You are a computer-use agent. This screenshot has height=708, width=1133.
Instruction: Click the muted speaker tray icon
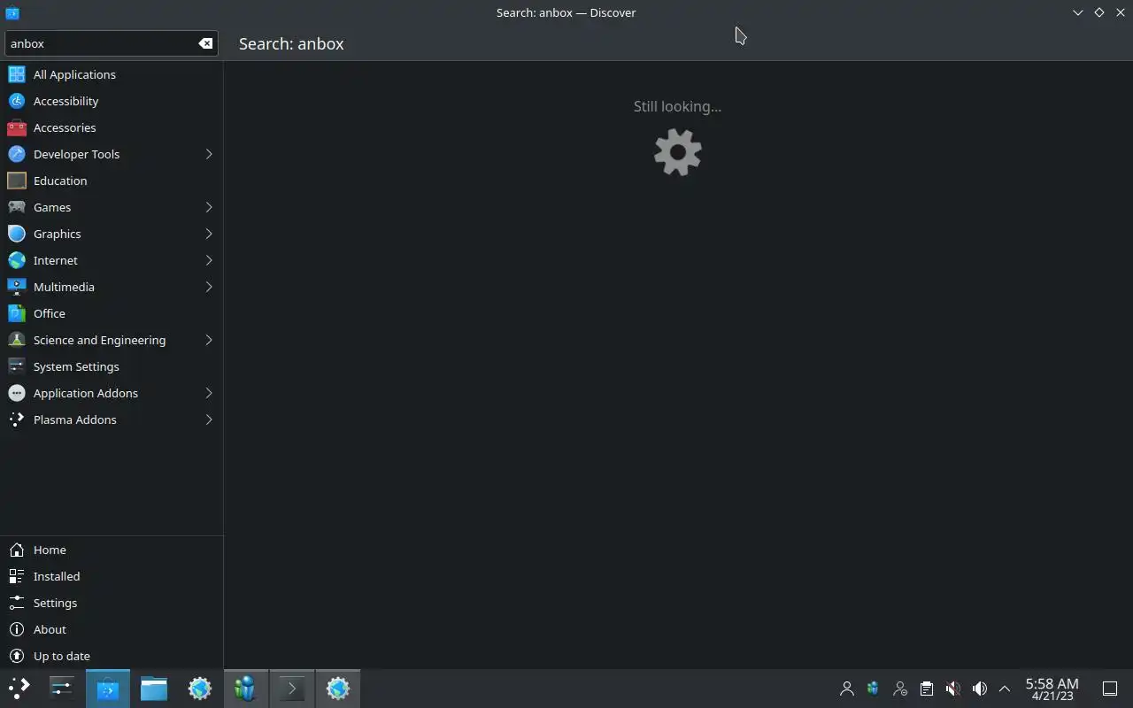952,688
